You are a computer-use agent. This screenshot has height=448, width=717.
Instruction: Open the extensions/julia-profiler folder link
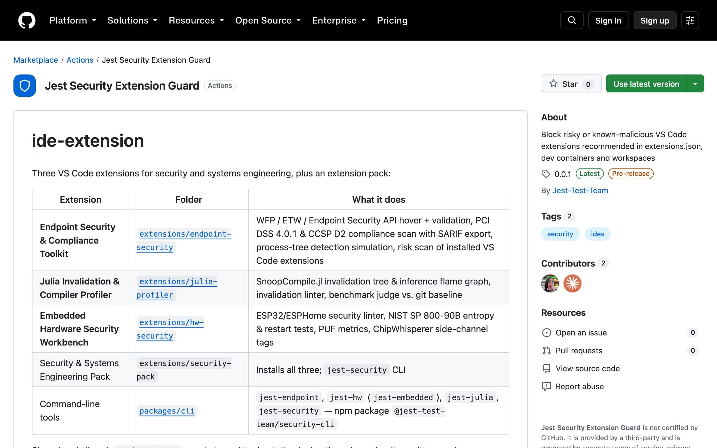(x=177, y=288)
